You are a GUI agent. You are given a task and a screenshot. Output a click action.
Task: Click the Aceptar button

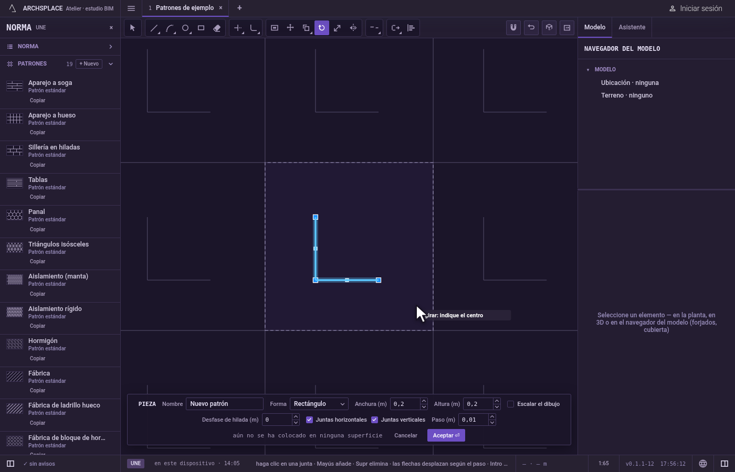(x=446, y=435)
